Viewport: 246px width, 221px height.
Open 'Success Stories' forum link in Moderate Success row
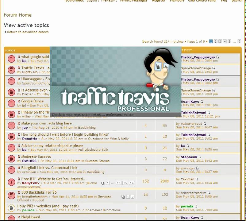coord(97,161)
